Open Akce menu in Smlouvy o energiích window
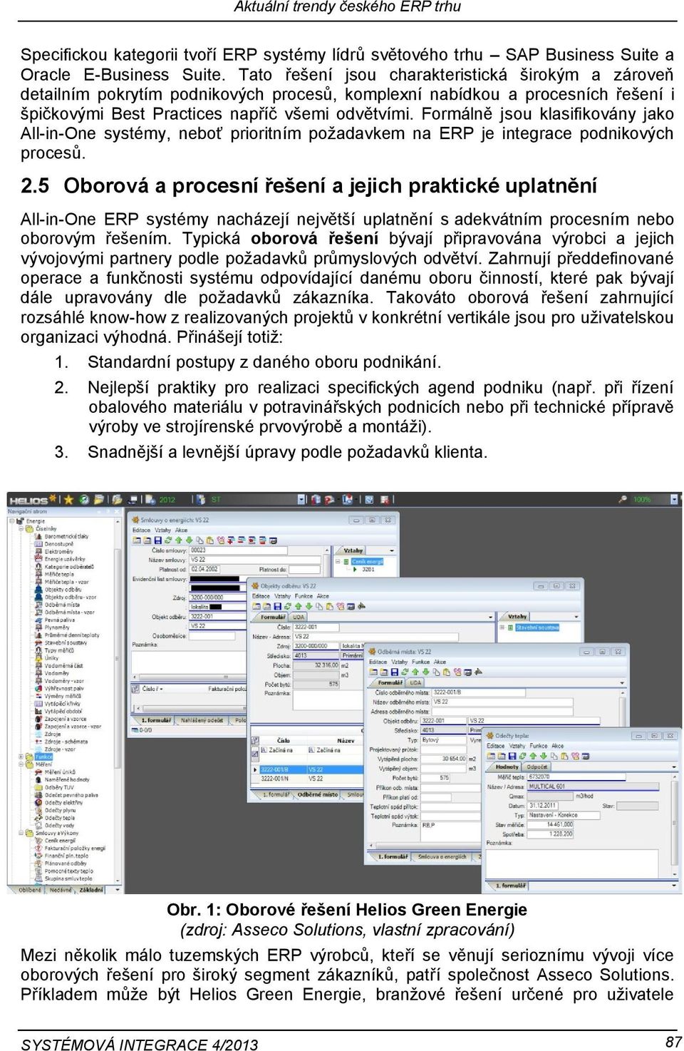Screen dimensions: 684x1051 (181, 530)
